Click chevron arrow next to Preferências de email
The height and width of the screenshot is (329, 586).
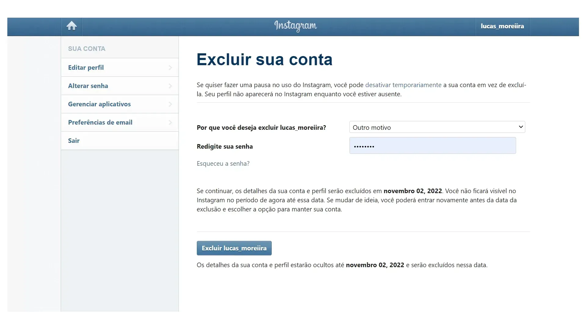point(170,122)
